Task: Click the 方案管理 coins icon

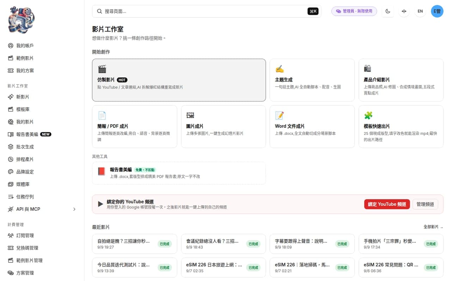Action: [11, 273]
